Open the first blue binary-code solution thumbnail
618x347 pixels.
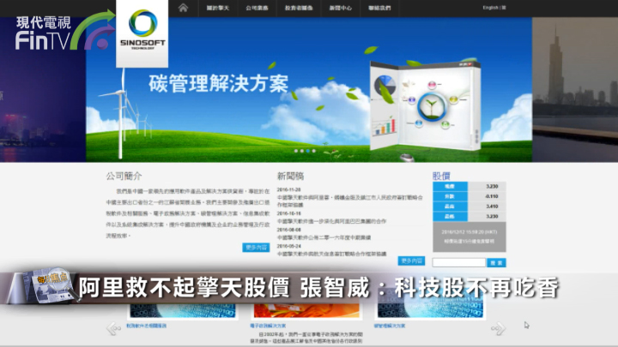[183, 310]
